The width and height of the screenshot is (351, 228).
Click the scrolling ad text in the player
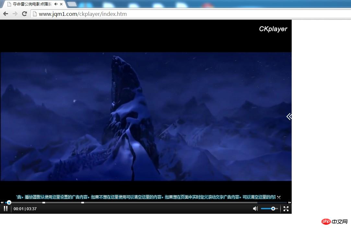pyautogui.click(x=146, y=197)
